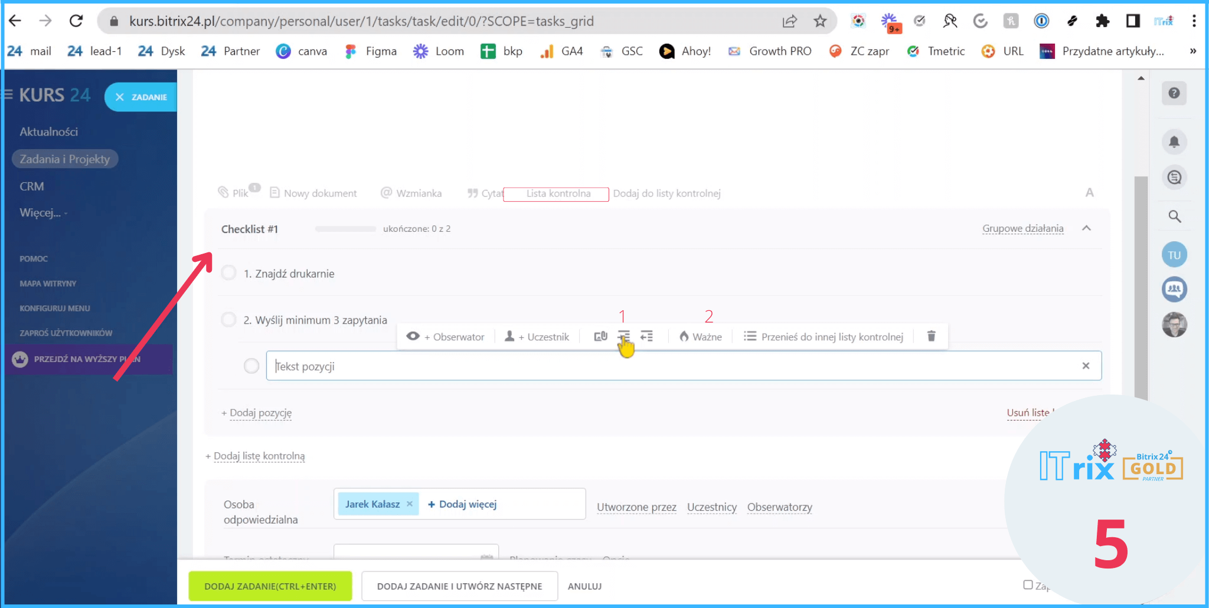Screen dimensions: 1209x608
Task: Click the indent item icon in checklist toolbar
Action: click(x=624, y=336)
